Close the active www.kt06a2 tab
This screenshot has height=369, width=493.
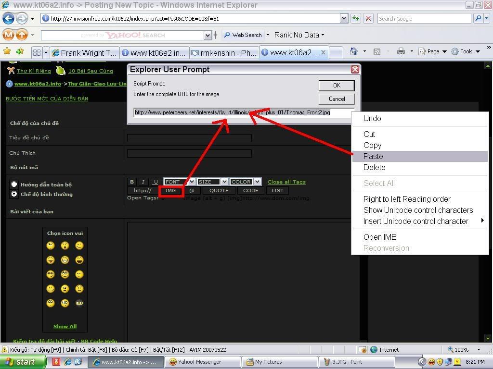point(323,53)
